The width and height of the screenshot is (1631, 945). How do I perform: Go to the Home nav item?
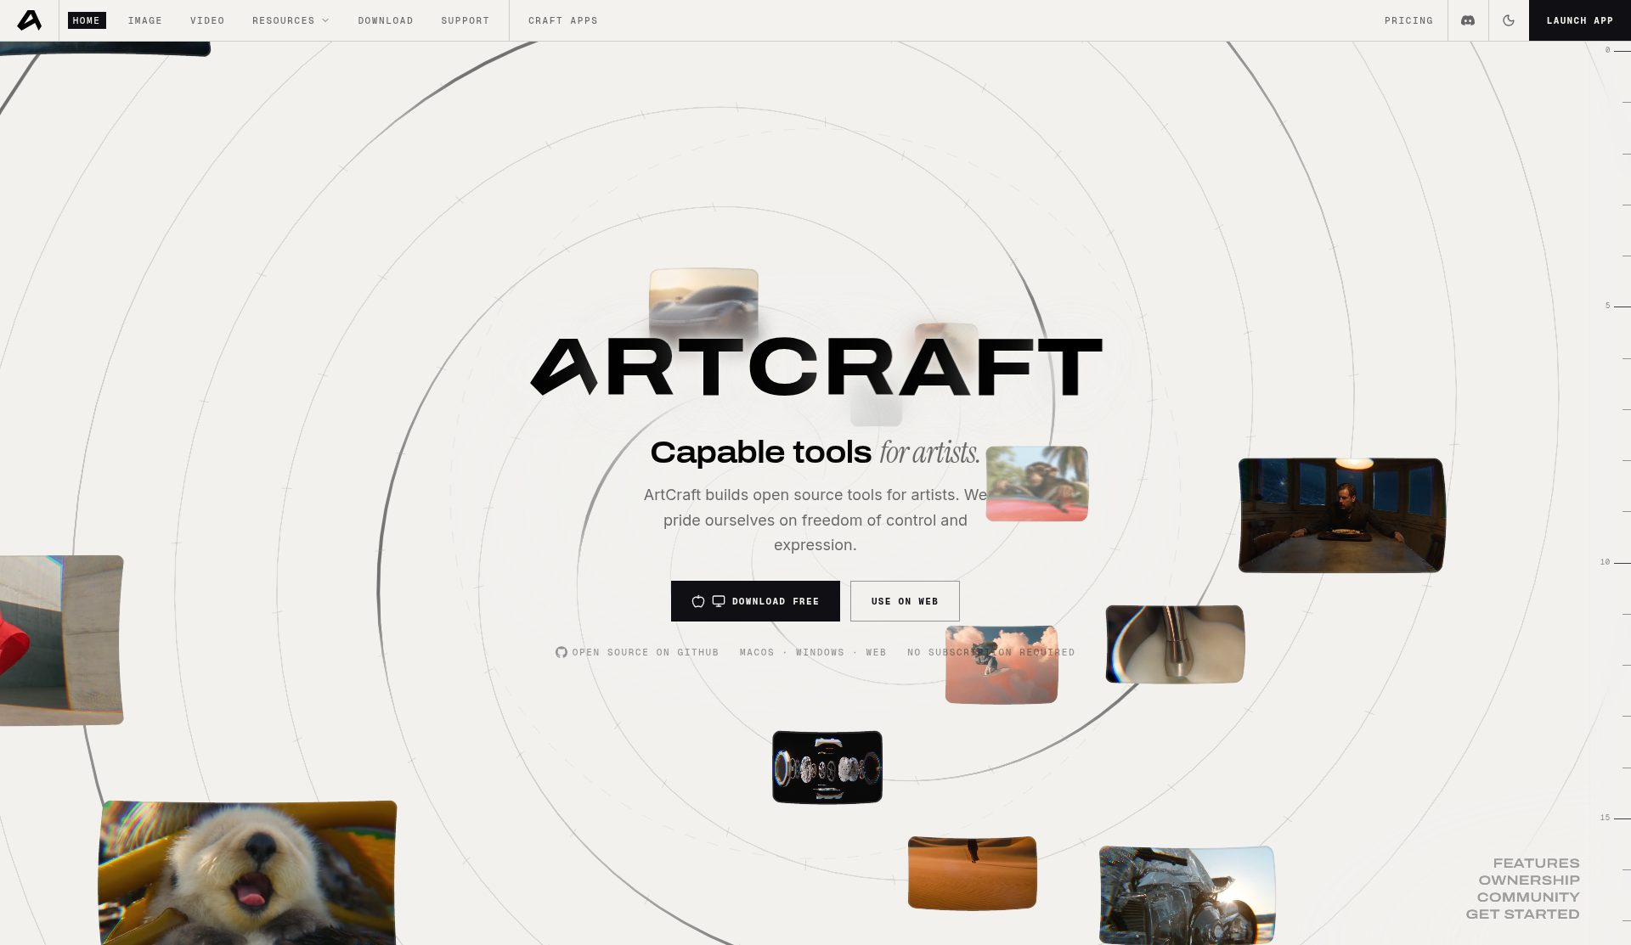(87, 20)
